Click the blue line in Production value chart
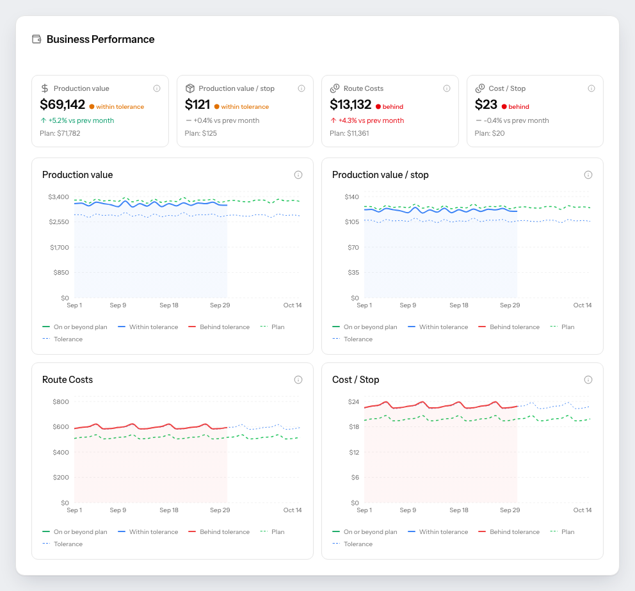 [x=150, y=204]
